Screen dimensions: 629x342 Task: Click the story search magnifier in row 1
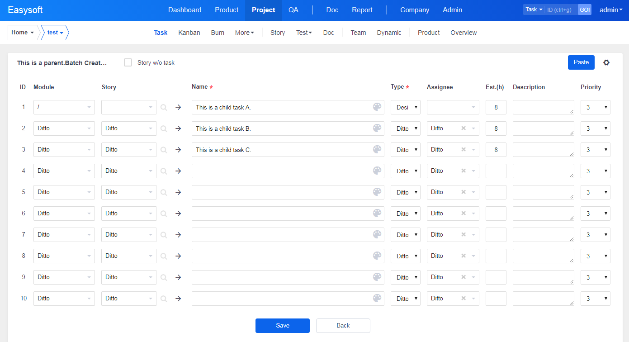pyautogui.click(x=164, y=107)
